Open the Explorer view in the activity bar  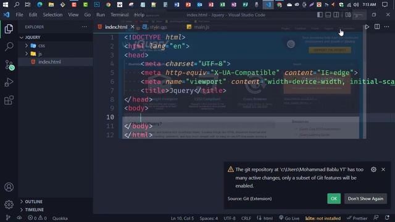pos(9,29)
